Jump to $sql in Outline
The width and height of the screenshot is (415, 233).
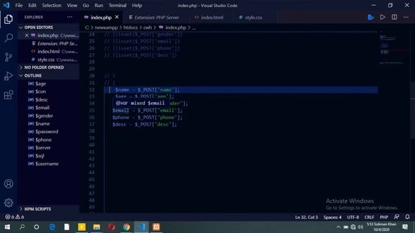click(40, 156)
